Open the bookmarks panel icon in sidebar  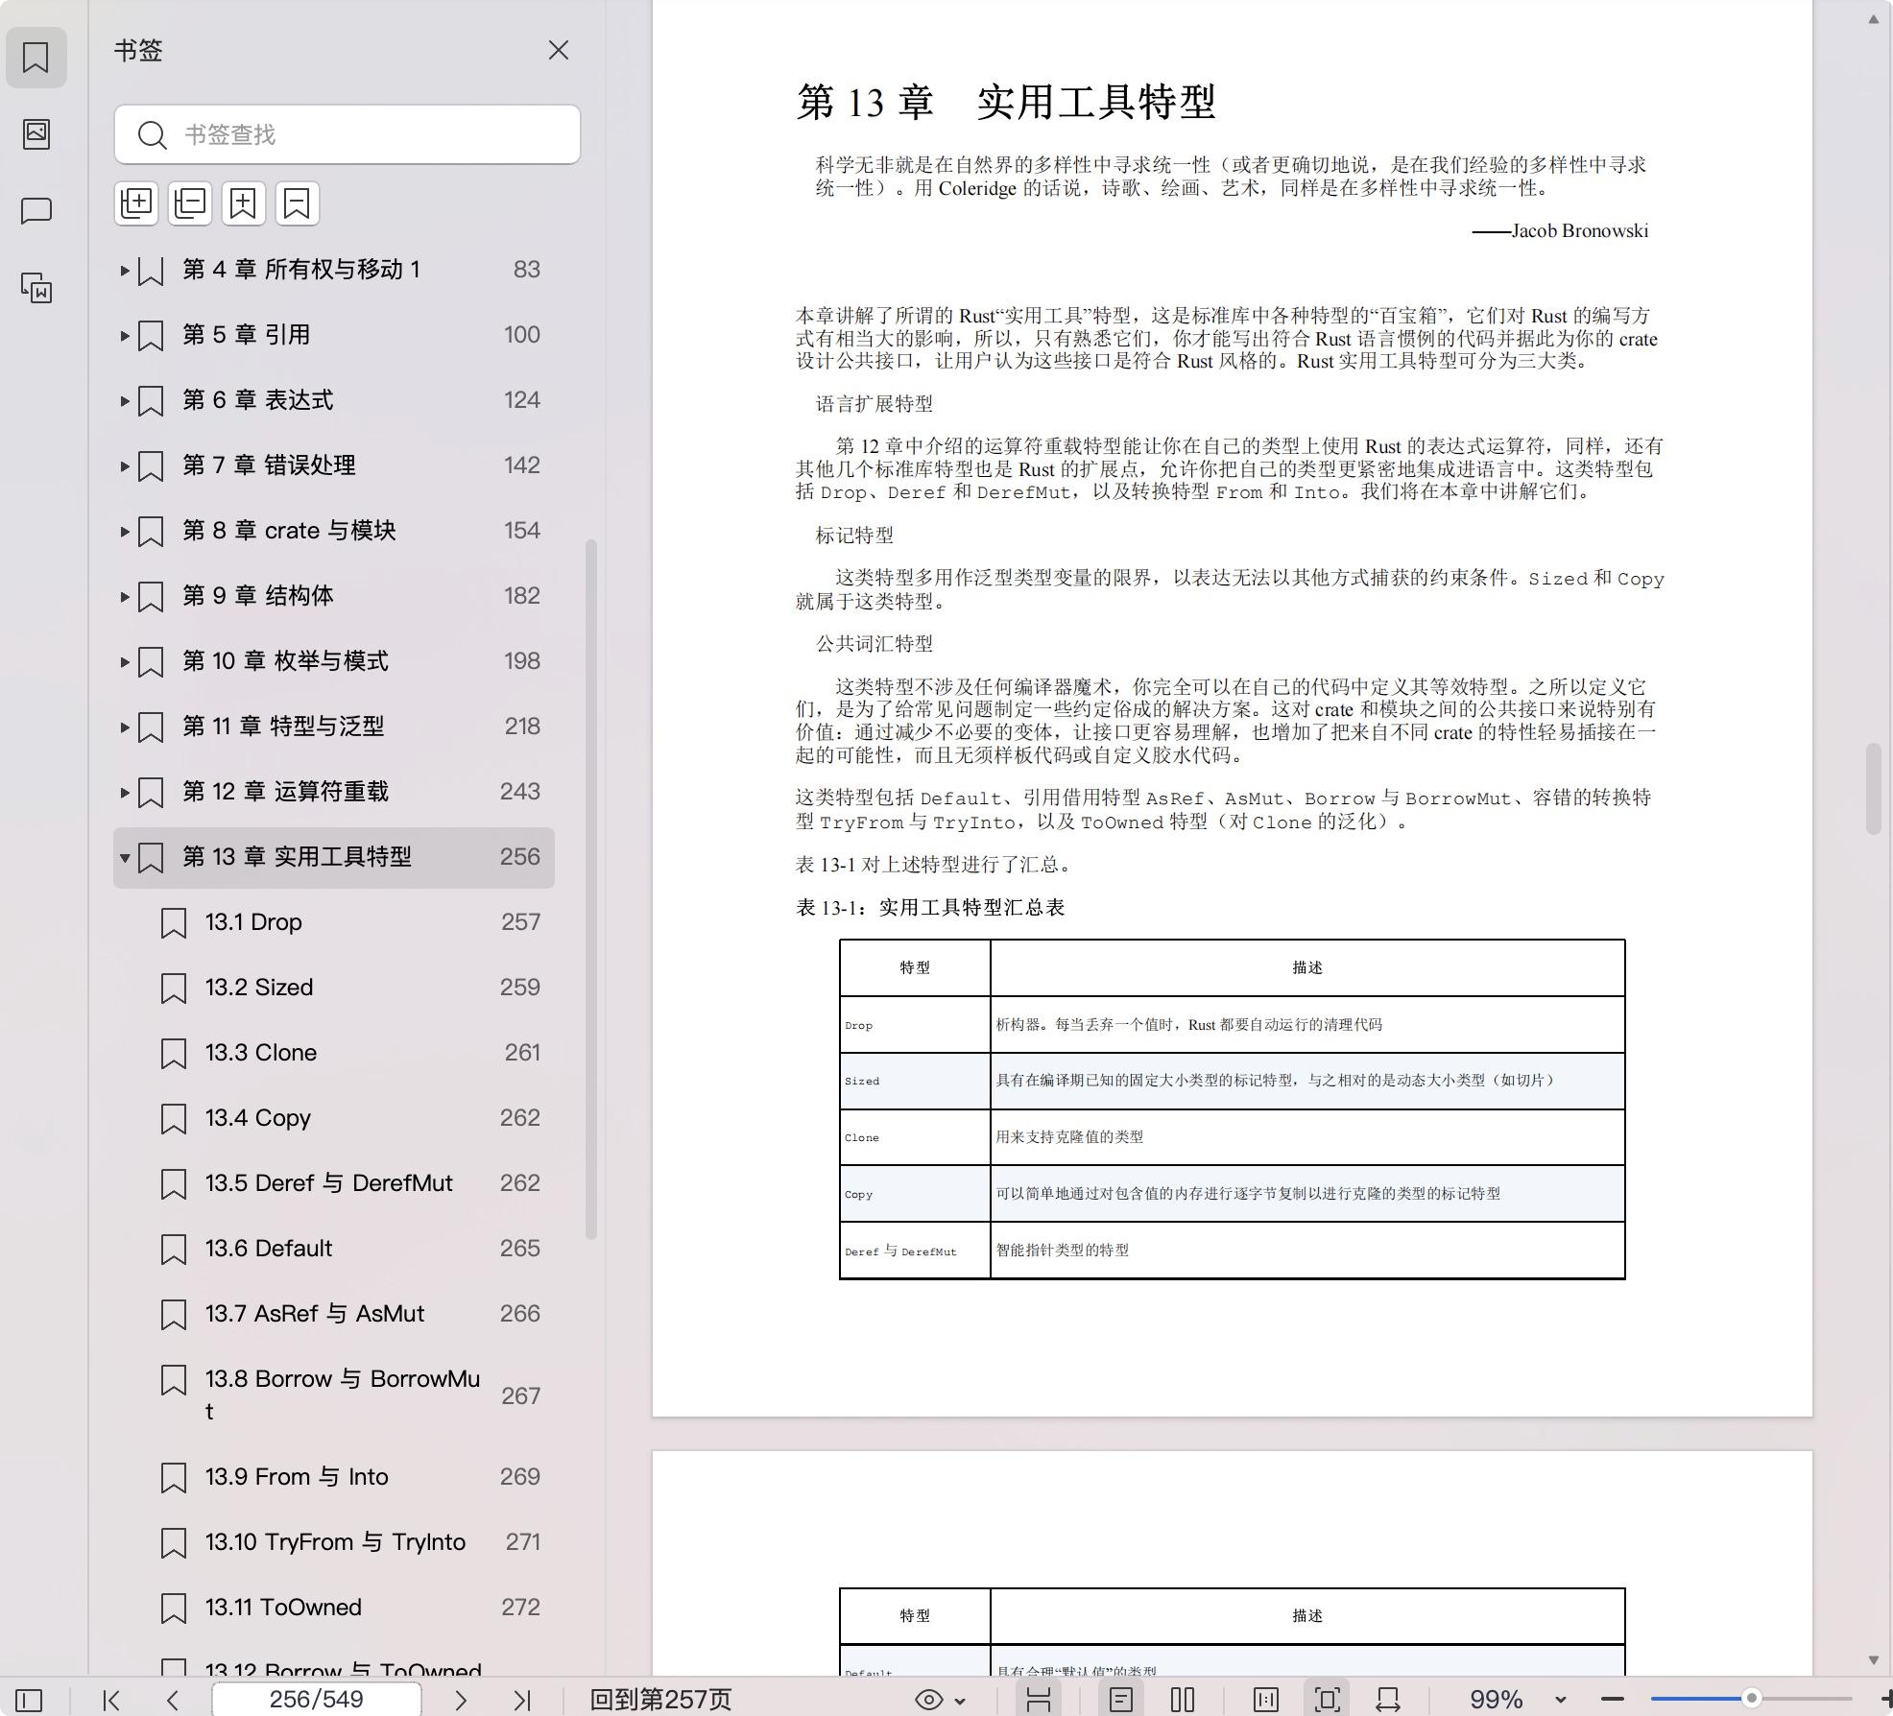pos(36,58)
